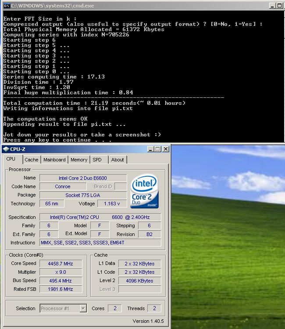Click the Revision value B2
This screenshot has width=285, height=329.
click(x=150, y=234)
